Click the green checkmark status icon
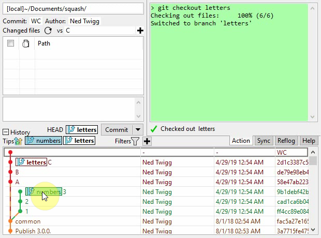 click(154, 129)
